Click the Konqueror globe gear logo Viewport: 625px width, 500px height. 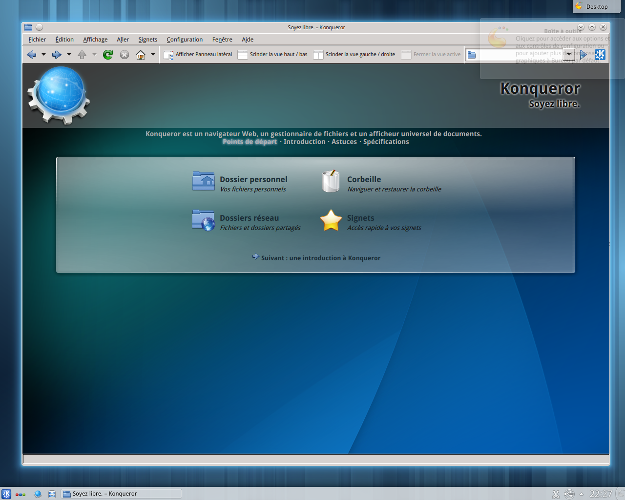(59, 95)
